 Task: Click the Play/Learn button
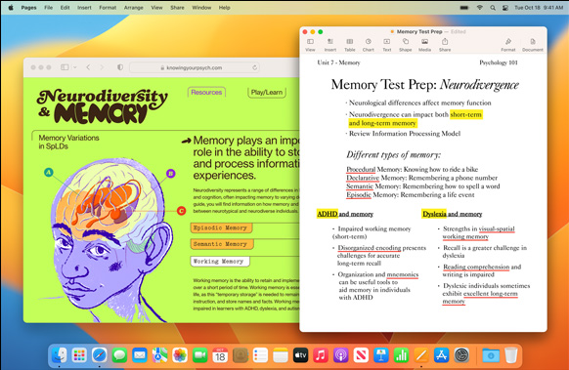(x=267, y=92)
